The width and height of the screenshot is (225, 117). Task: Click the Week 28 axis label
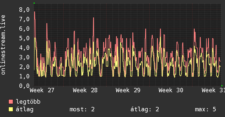(x=85, y=90)
